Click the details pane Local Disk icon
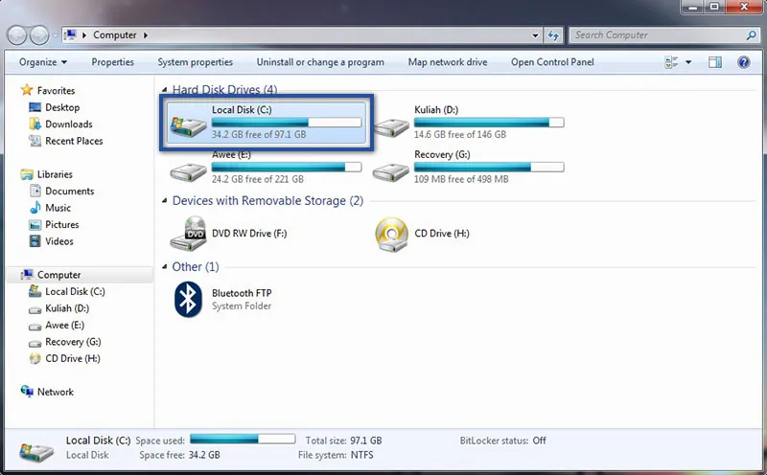Image resolution: width=767 pixels, height=475 pixels. pos(36,452)
